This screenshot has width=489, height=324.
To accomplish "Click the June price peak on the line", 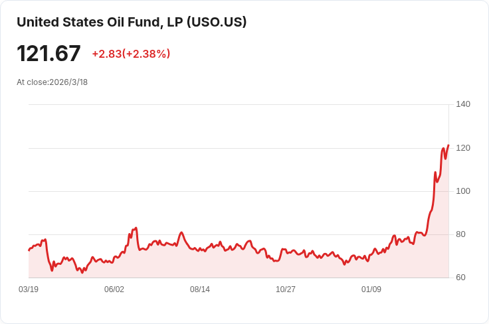I will [136, 228].
